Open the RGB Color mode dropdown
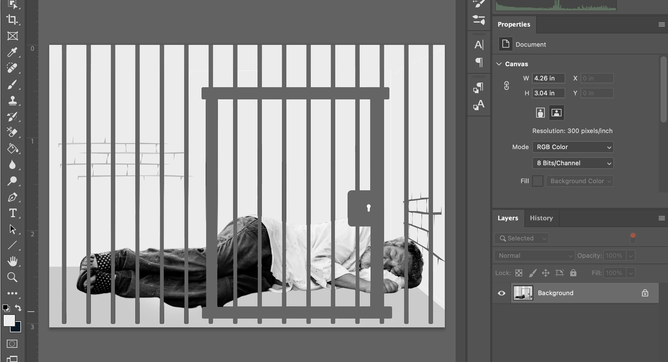The height and width of the screenshot is (362, 668). [x=573, y=147]
